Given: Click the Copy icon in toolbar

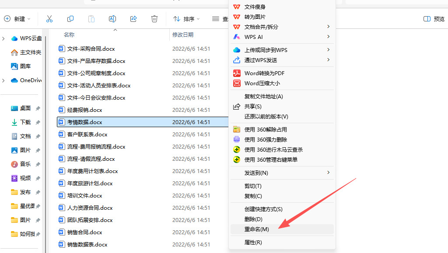Looking at the screenshot, I should point(70,19).
